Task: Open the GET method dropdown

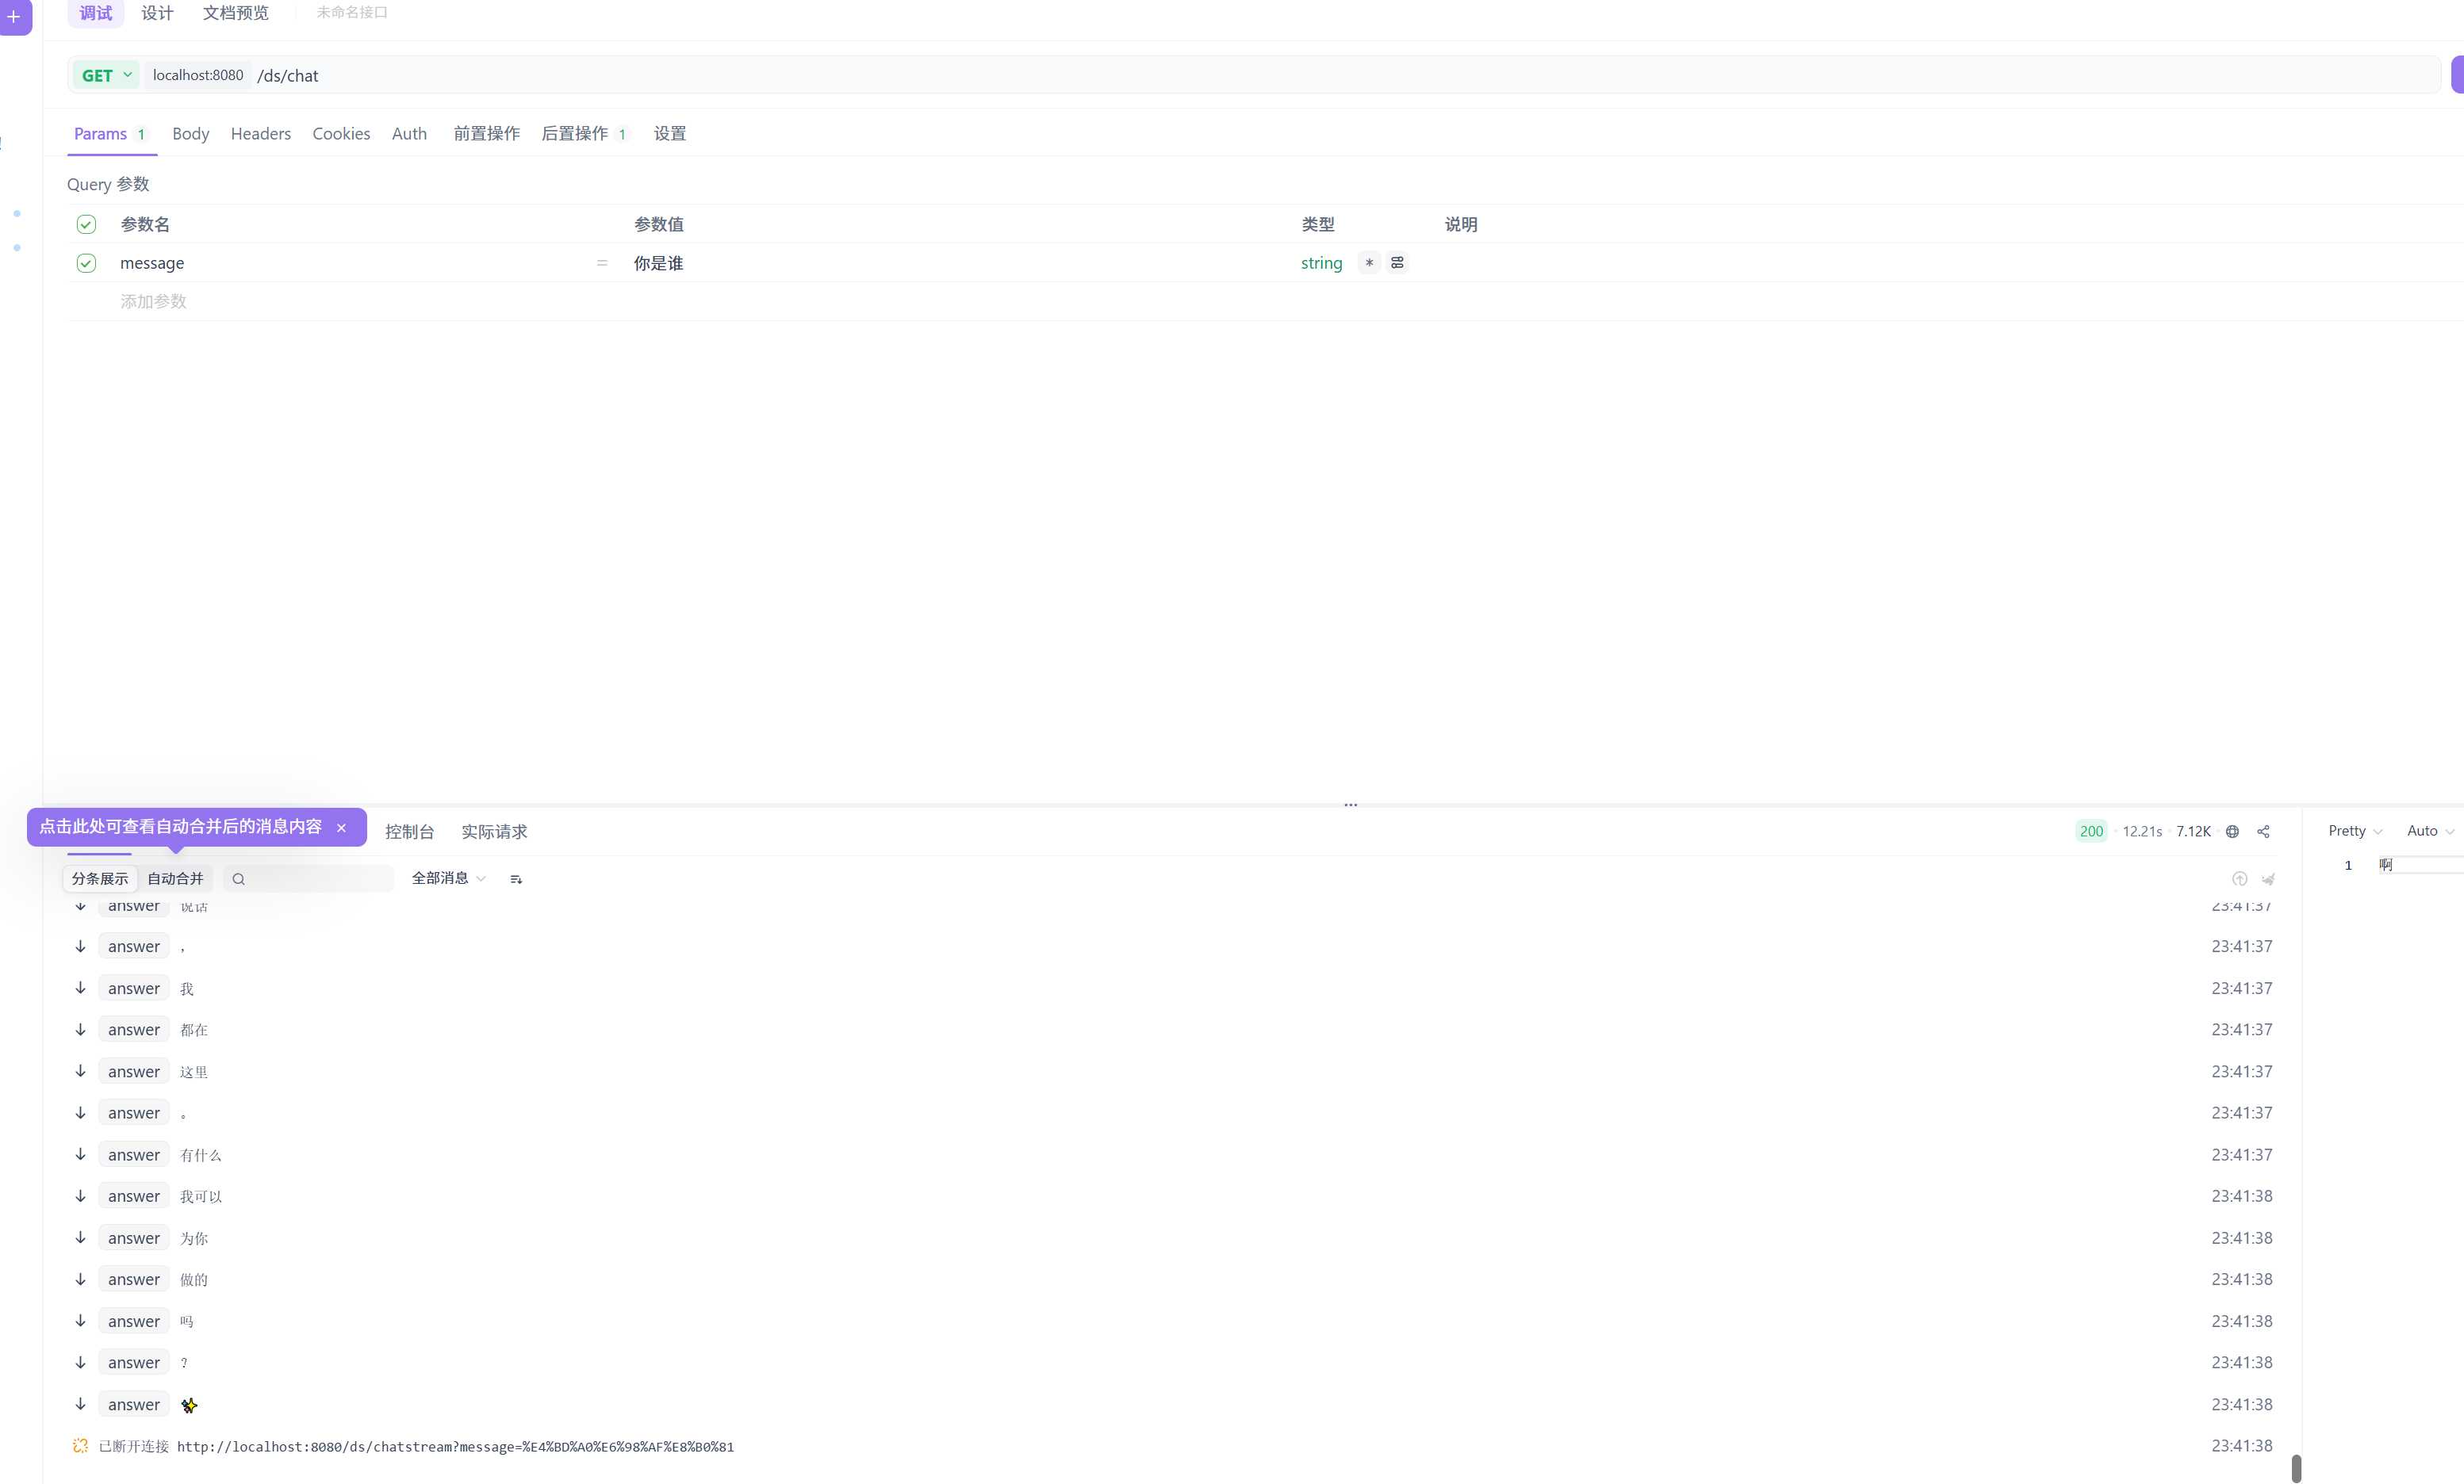Action: pos(106,75)
